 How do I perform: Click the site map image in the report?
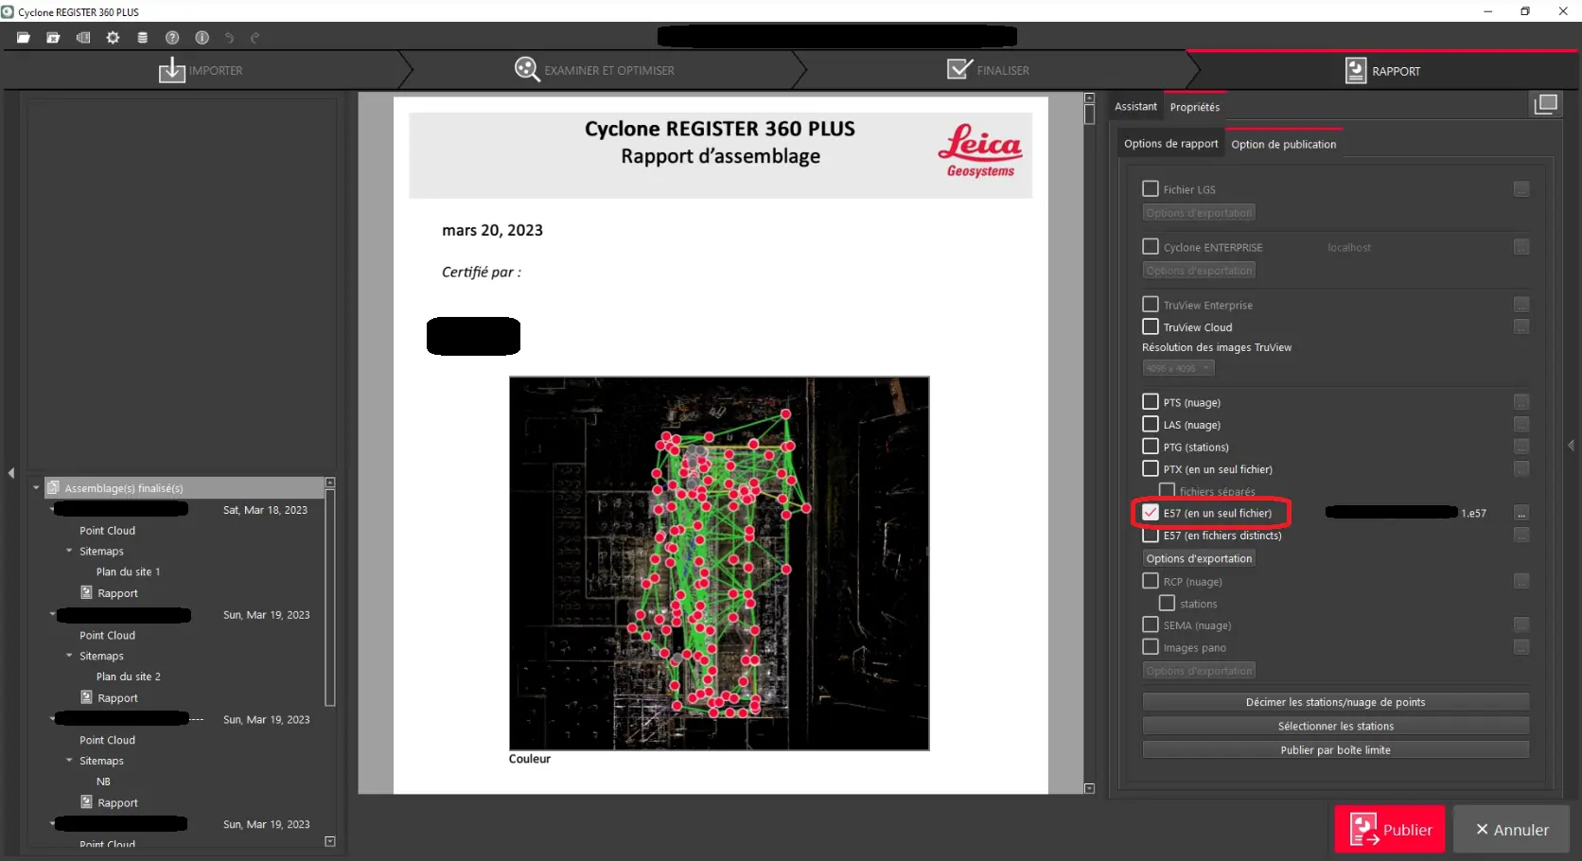(719, 563)
